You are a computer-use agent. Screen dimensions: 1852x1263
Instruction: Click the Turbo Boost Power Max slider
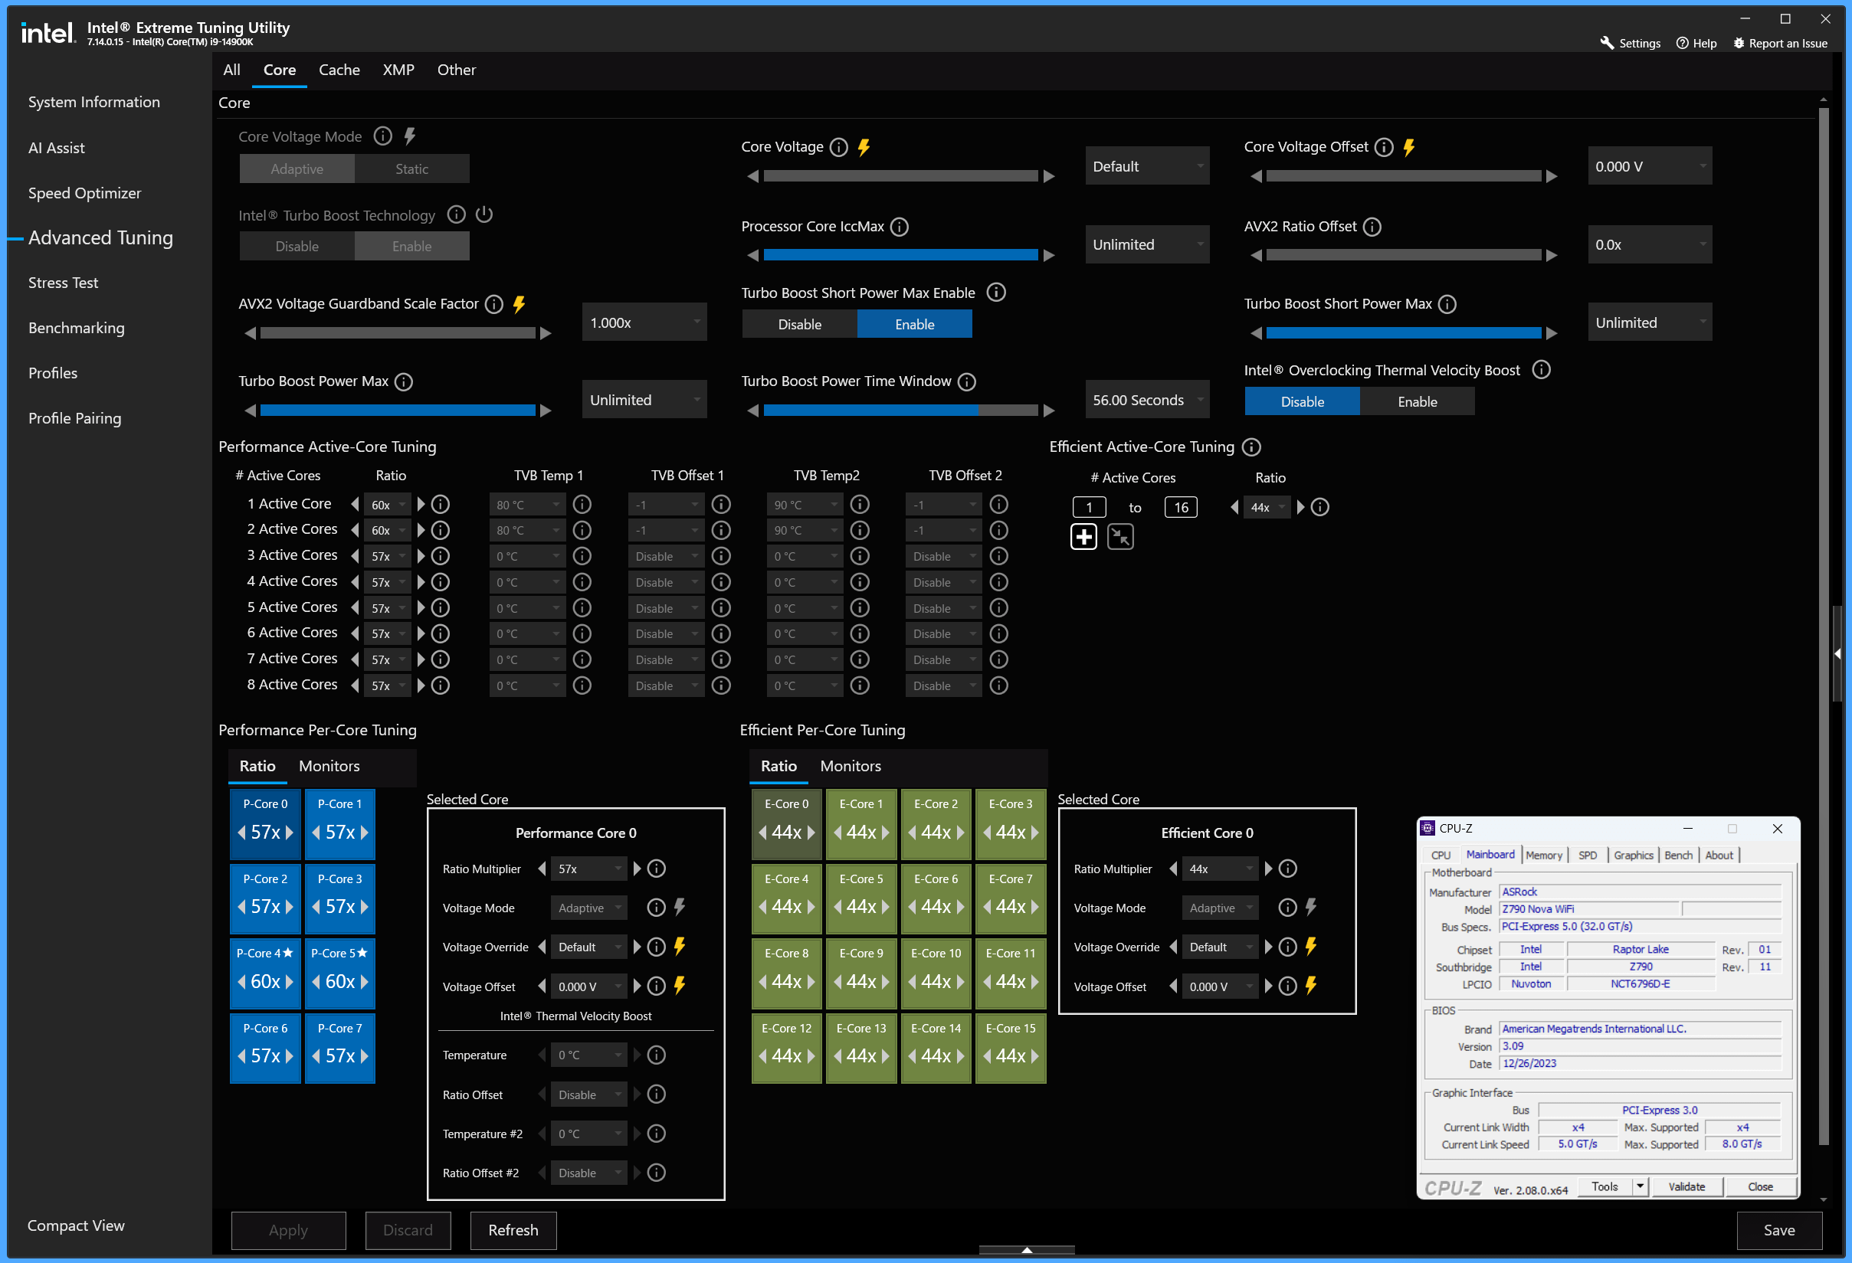point(397,411)
